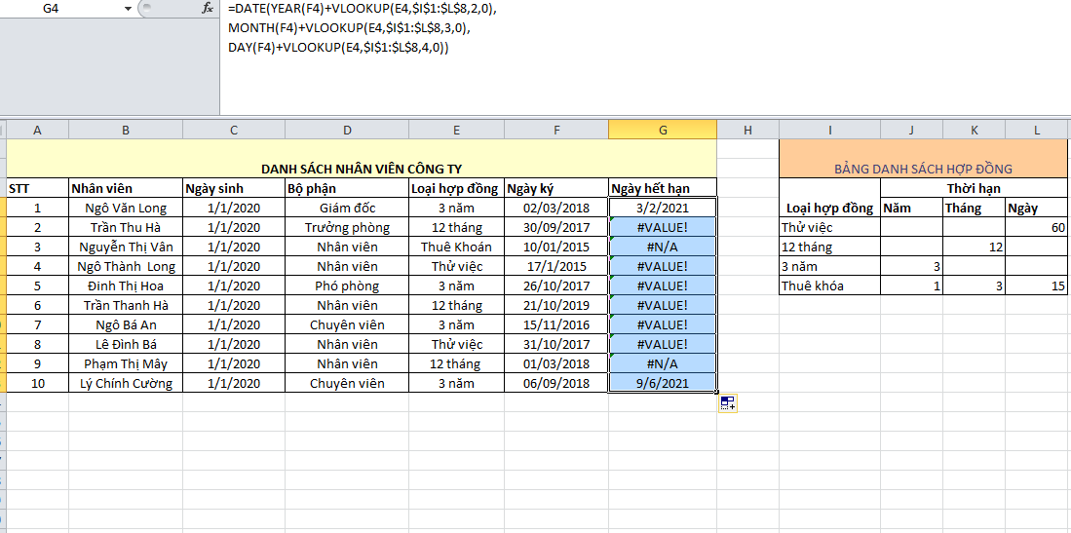The image size is (1071, 533).
Task: Click the value 12 in Tháng column
Action: click(974, 247)
